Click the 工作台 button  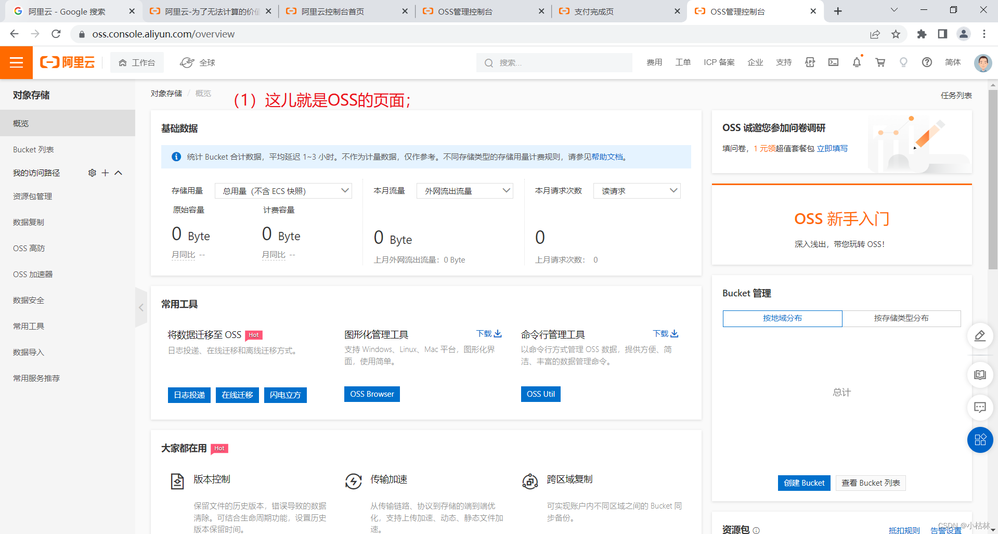point(137,62)
